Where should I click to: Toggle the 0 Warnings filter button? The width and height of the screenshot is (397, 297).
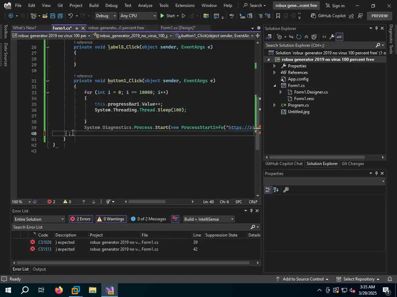[111, 219]
